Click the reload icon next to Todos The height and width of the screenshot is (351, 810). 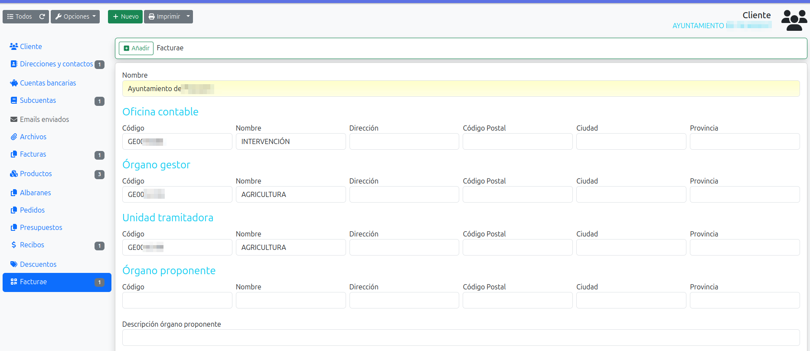pyautogui.click(x=42, y=16)
